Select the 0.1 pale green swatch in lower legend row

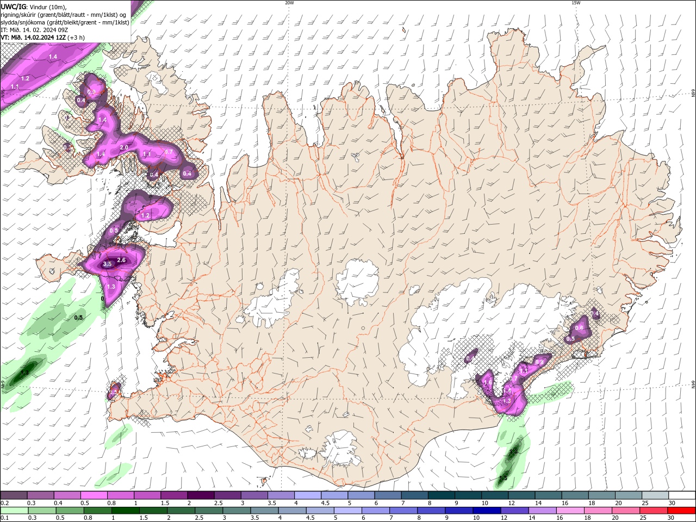coord(15,511)
